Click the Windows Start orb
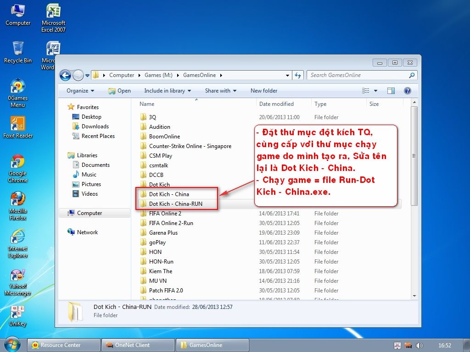This screenshot has width=470, height=352. point(12,345)
